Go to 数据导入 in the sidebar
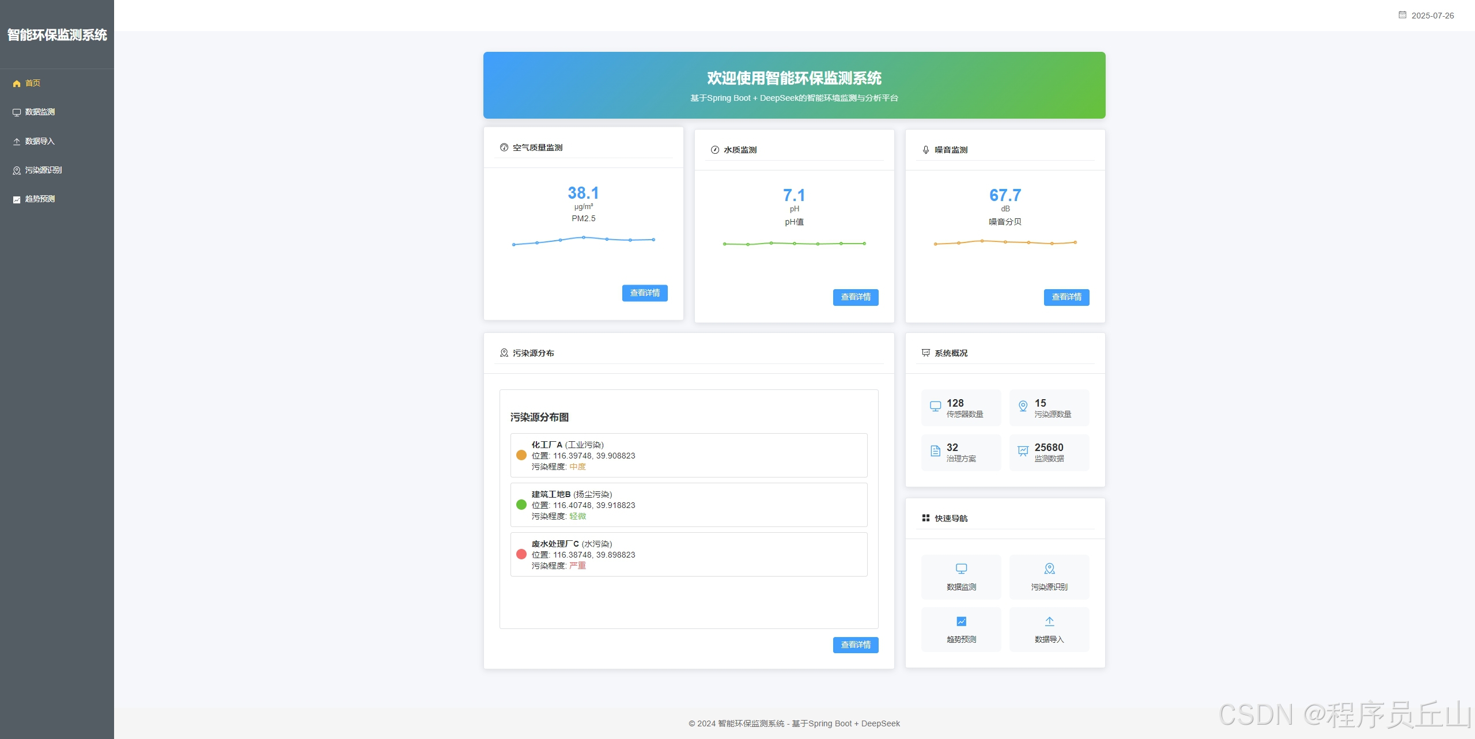This screenshot has height=739, width=1475. [57, 142]
